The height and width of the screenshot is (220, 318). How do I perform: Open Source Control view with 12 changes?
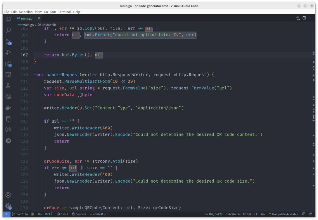tap(8, 41)
